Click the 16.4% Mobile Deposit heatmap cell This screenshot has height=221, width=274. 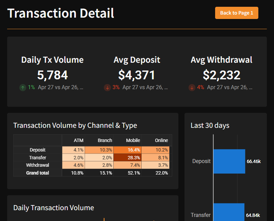pyautogui.click(x=127, y=150)
